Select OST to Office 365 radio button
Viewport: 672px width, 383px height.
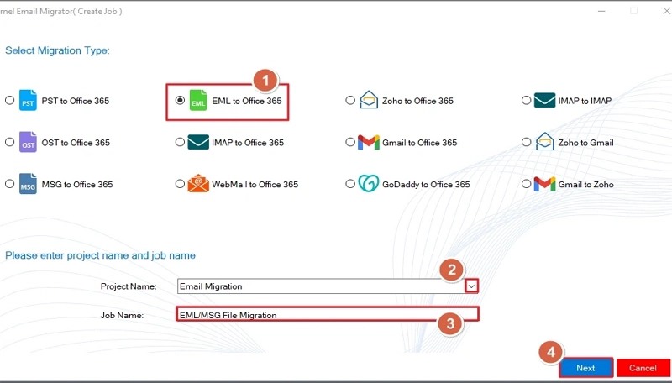pos(9,142)
